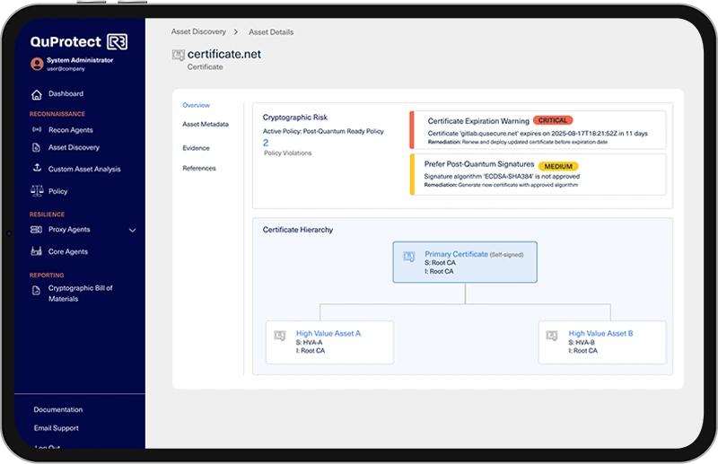Select the Evidence tab
The width and height of the screenshot is (718, 464).
(x=196, y=148)
